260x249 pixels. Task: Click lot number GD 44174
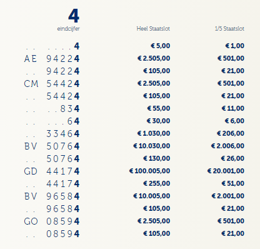tap(52, 171)
